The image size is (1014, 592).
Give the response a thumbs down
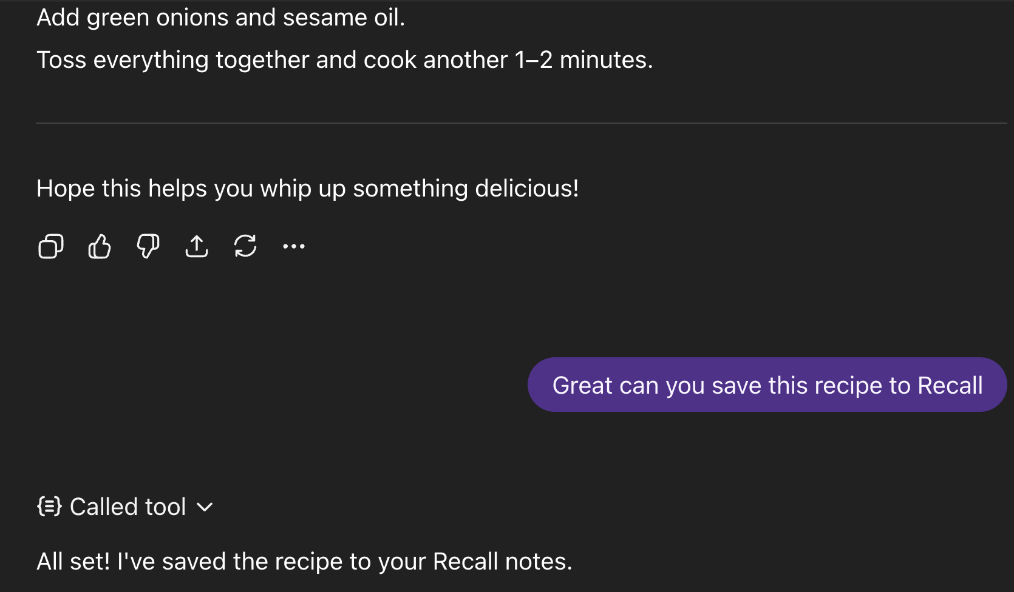[148, 246]
